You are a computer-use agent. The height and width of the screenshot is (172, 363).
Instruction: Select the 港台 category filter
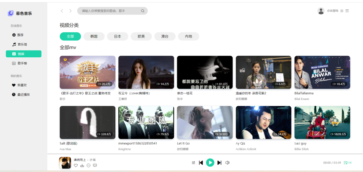click(165, 37)
